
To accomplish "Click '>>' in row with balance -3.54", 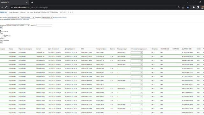I will click(142, 105).
